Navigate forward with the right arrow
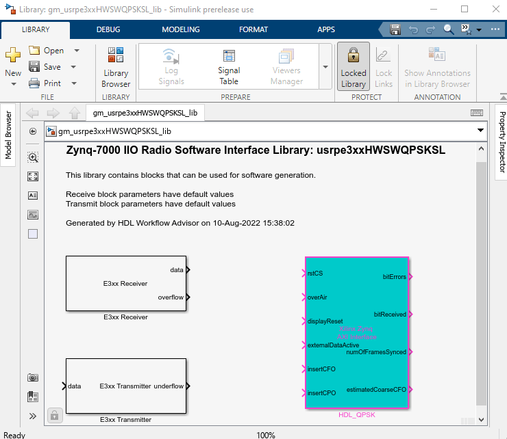Image resolution: width=507 pixels, height=439 pixels. [53, 113]
